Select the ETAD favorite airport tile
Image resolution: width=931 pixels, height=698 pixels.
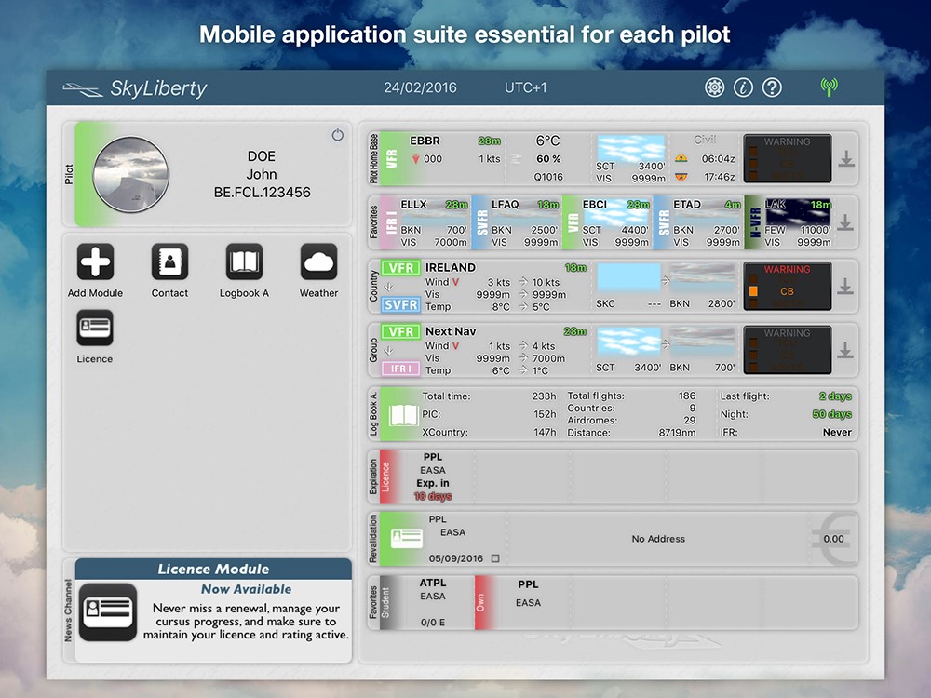point(697,222)
